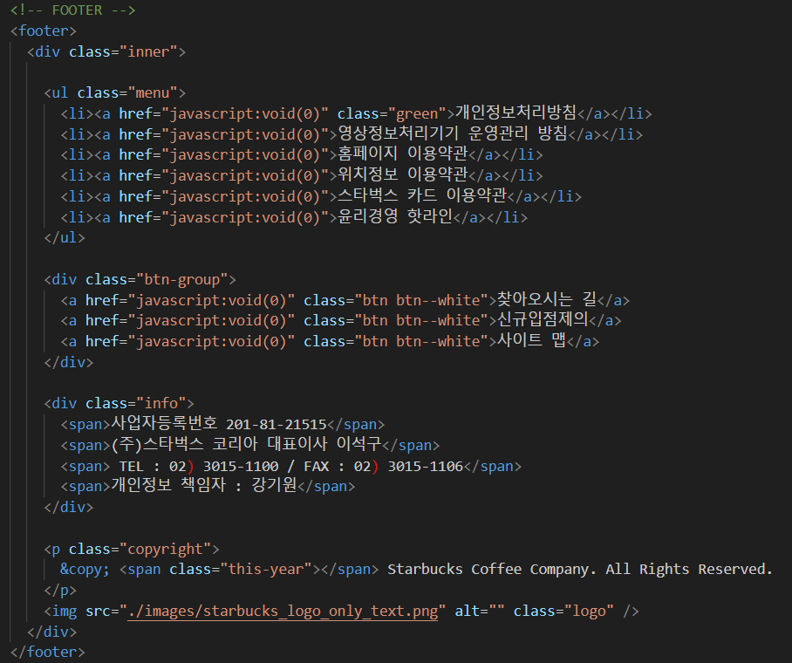Click the "btn btn--white" class on 찾아오시는 길 line
Image resolution: width=792 pixels, height=663 pixels.
point(421,300)
